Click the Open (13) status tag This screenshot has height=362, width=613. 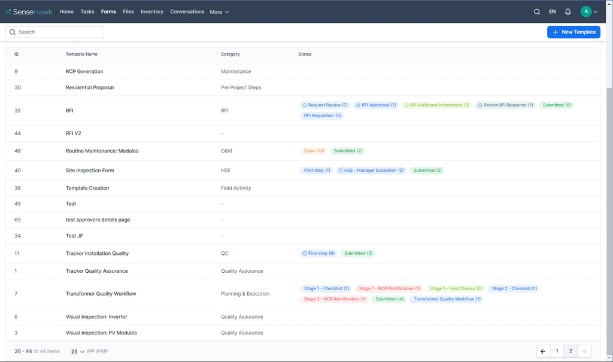(x=314, y=151)
